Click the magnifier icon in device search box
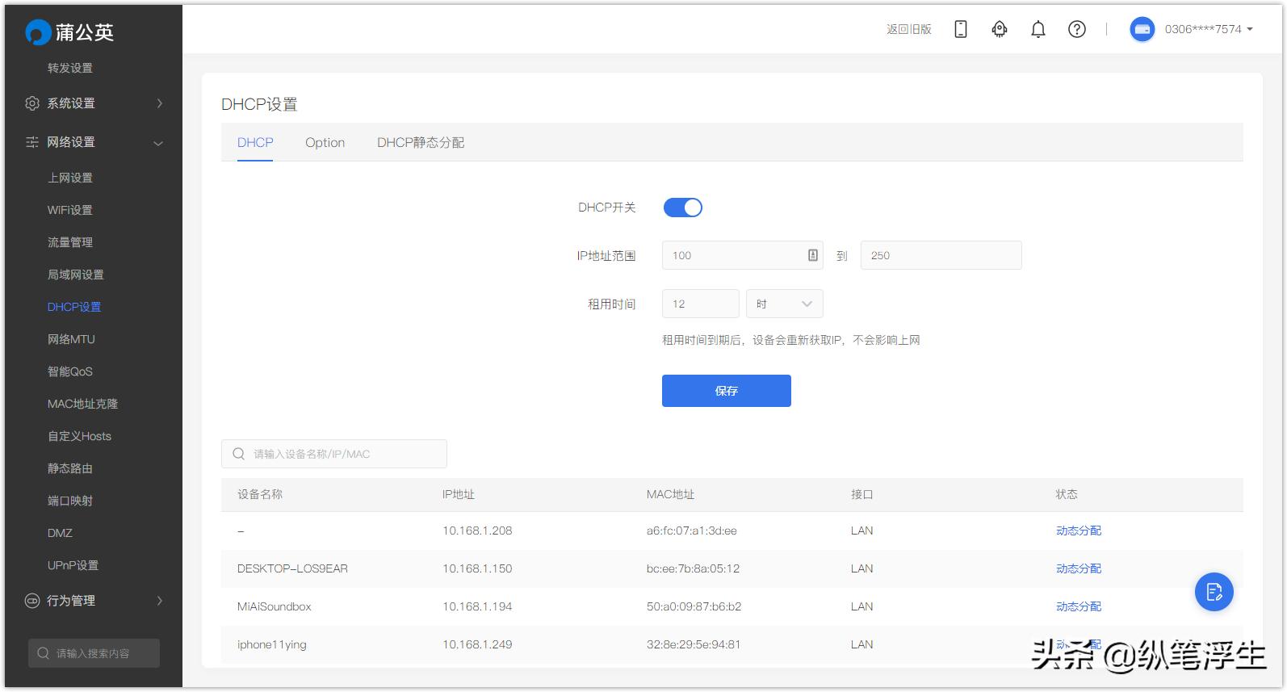Screen dimensions: 1287x692 click(x=239, y=454)
